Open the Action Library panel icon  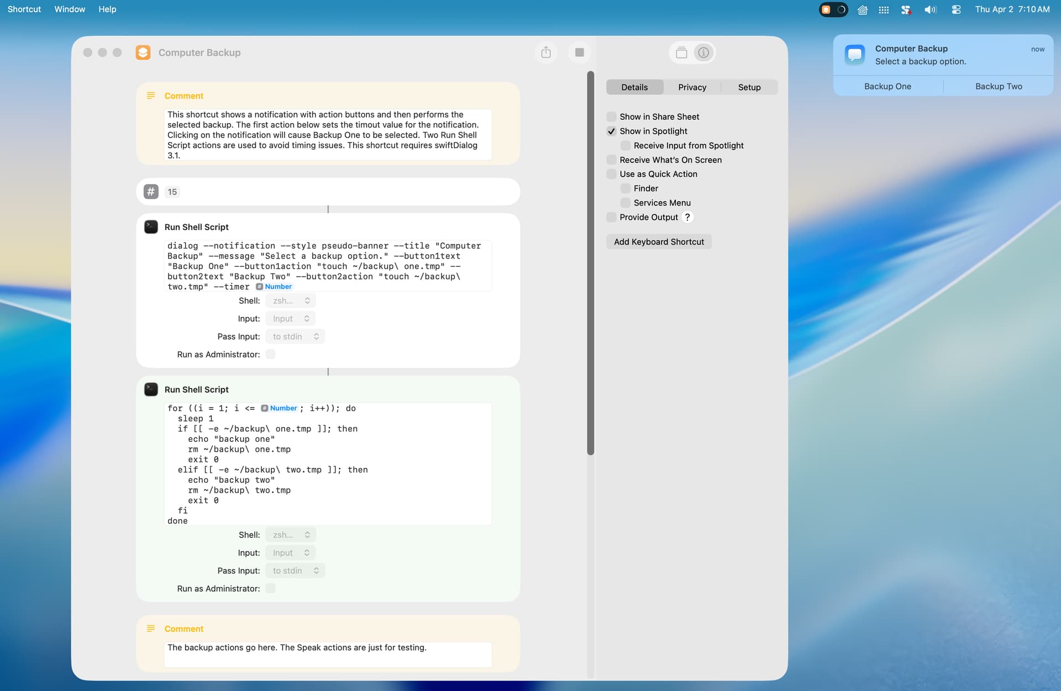681,52
